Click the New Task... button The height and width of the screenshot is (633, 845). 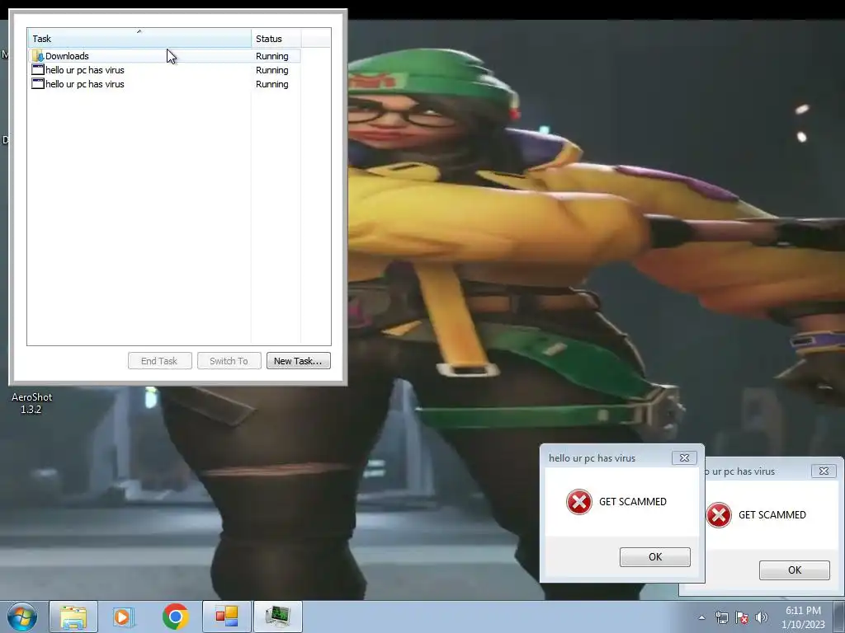[x=298, y=361]
